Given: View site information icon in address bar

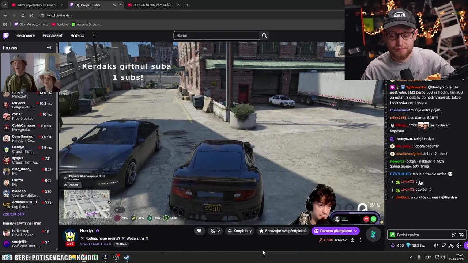Looking at the screenshot, I should (x=42, y=15).
